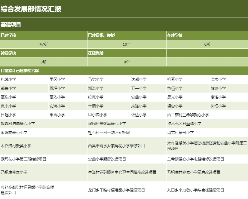Click the 拉克小学 cell

pos(109,97)
